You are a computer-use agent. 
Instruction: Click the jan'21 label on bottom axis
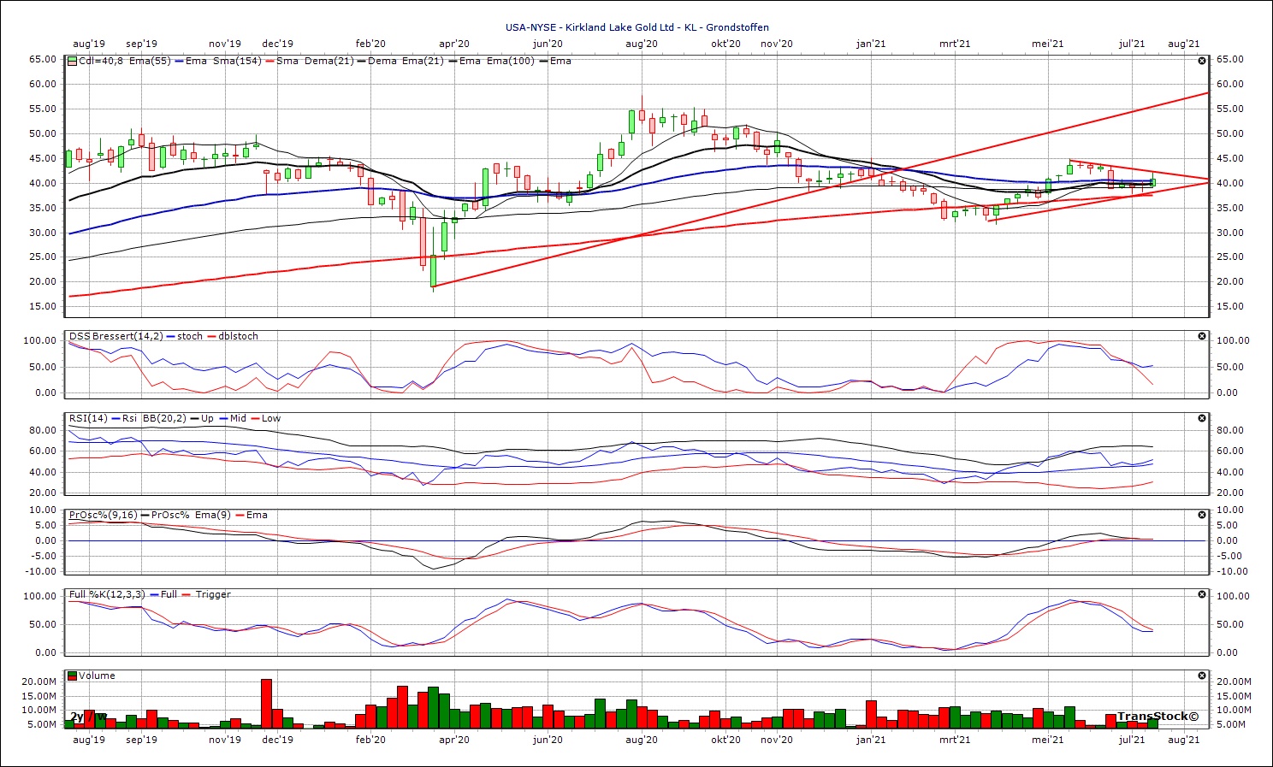coord(871,740)
